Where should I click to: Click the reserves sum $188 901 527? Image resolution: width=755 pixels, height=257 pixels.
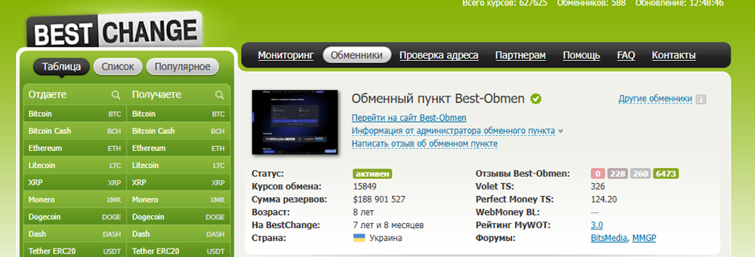coord(379,199)
